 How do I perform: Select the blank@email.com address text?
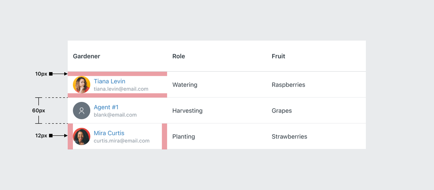(x=115, y=115)
